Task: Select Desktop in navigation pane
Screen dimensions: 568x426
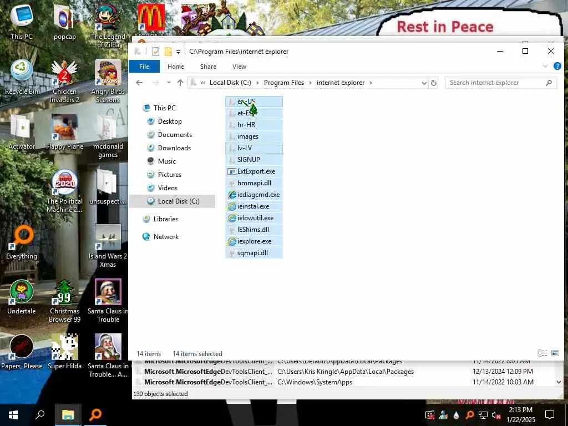Action: click(170, 121)
